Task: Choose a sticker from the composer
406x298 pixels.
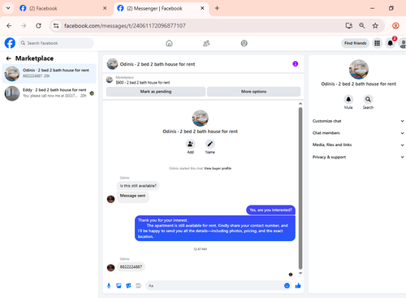Action: coord(128,286)
